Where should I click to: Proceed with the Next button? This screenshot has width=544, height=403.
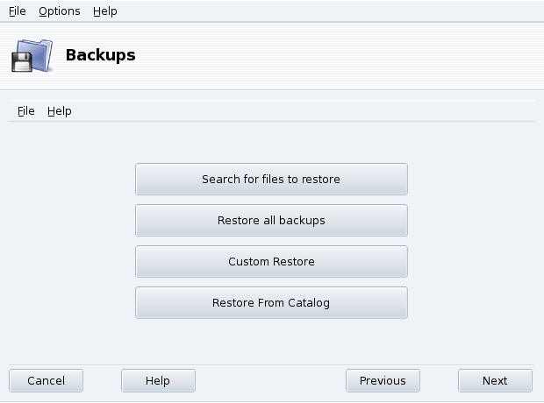[x=495, y=380]
